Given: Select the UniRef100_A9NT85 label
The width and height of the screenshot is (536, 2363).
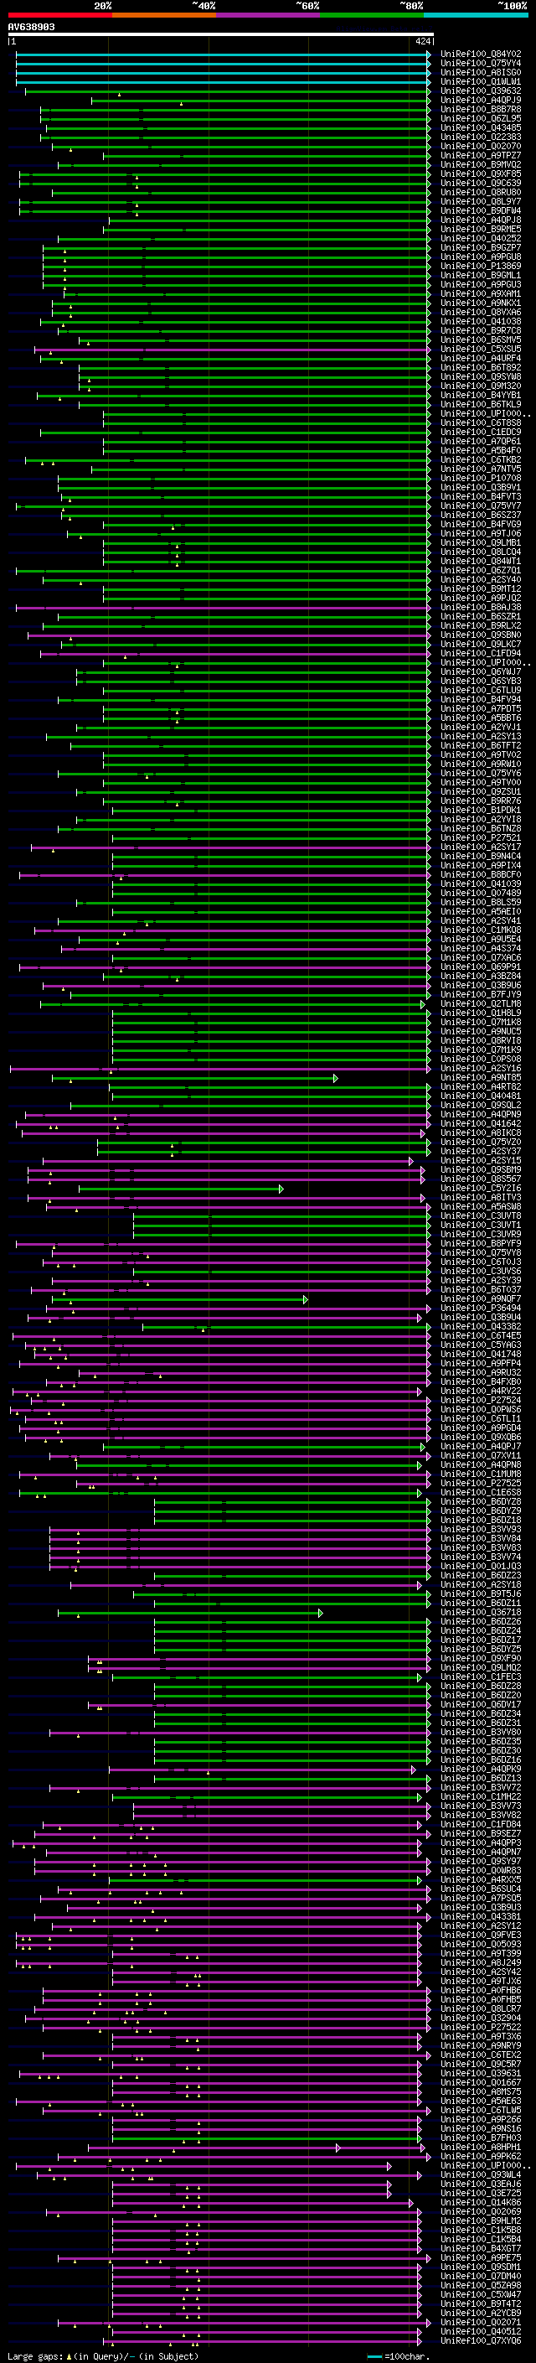Looking at the screenshot, I should click(x=481, y=1078).
